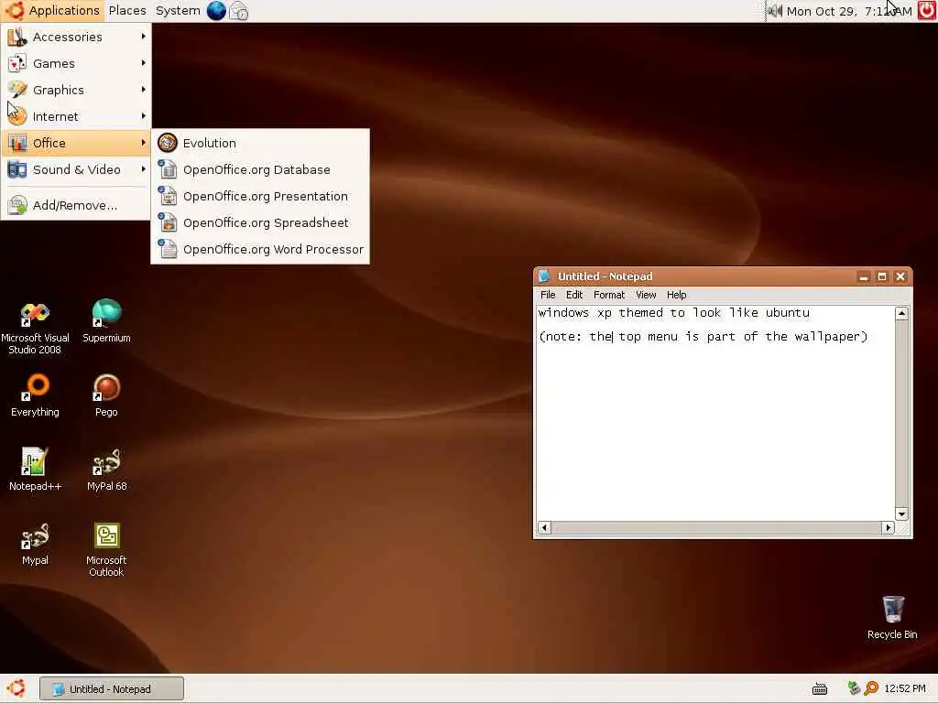The image size is (938, 703).
Task: Click the OpenOffice.org Presentation icon
Action: (x=168, y=196)
